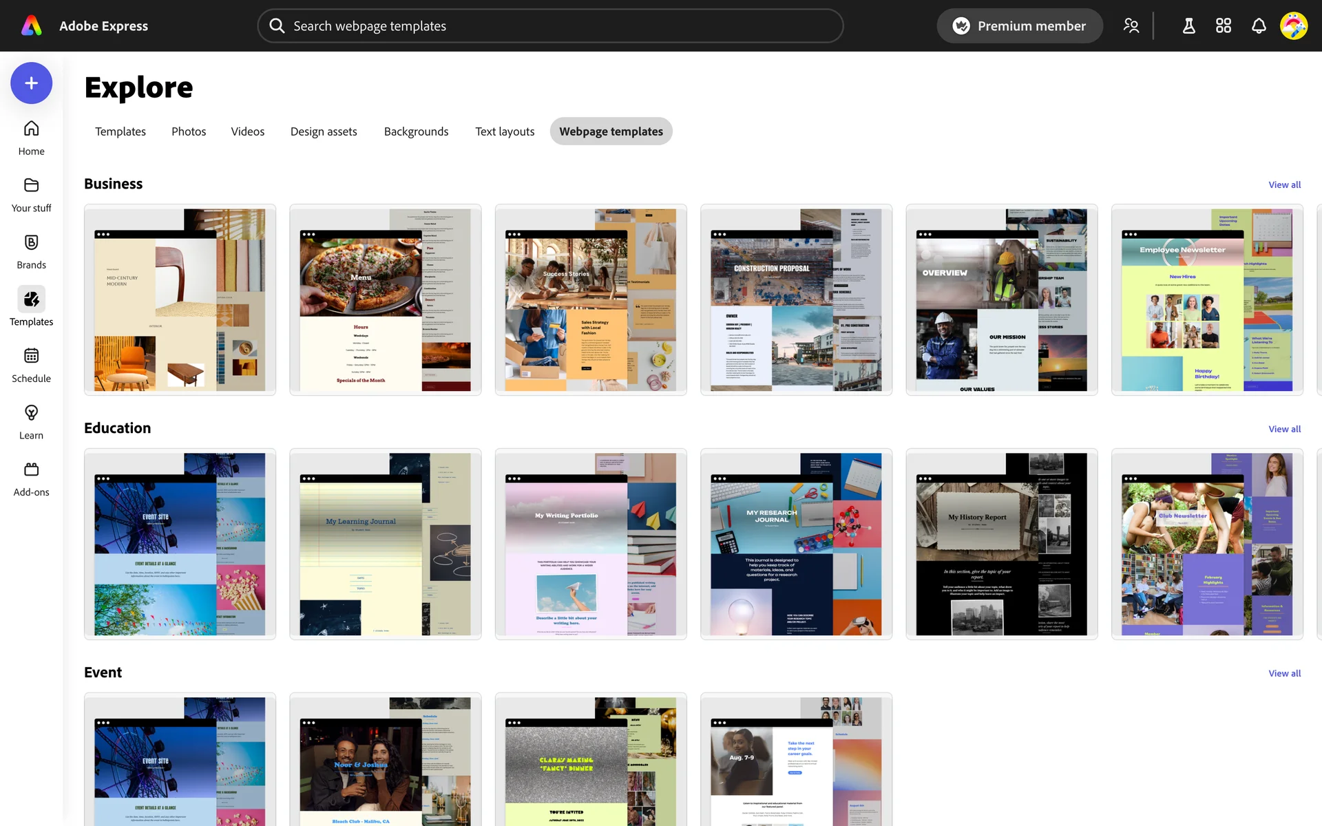View all Business templates

click(x=1284, y=184)
